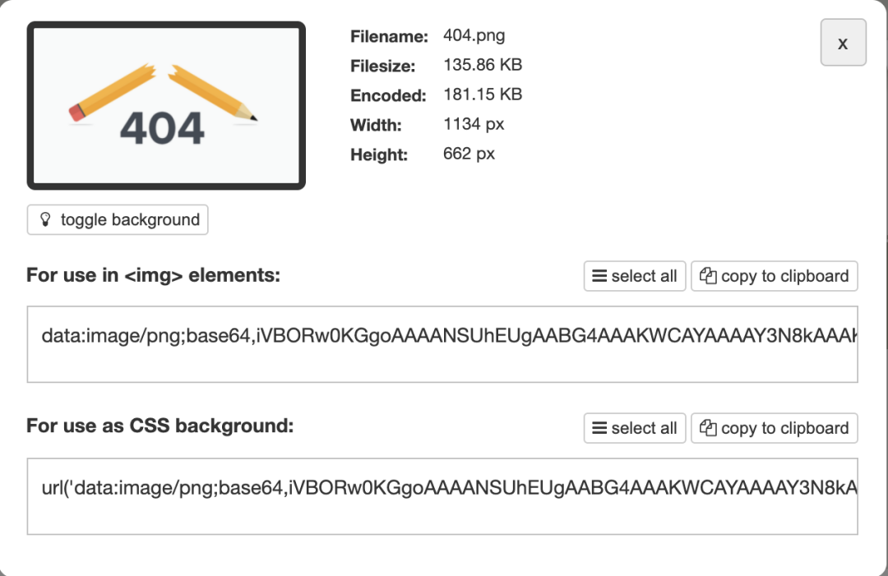The height and width of the screenshot is (576, 888).
Task: Click the 135.86 KB filesize value
Action: [x=482, y=65]
